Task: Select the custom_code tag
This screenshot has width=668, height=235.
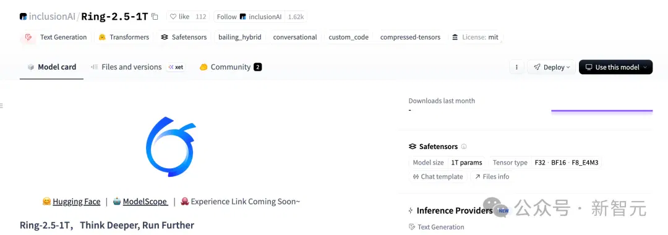Action: click(348, 37)
